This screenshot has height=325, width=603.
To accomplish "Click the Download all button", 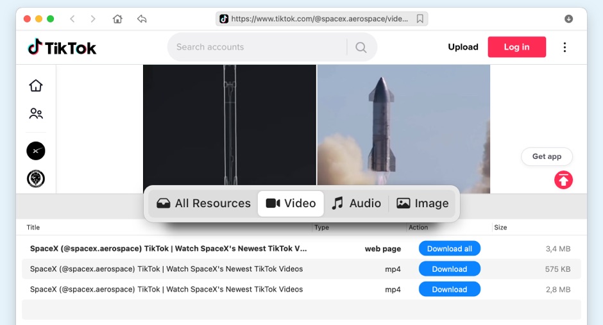I will (450, 249).
